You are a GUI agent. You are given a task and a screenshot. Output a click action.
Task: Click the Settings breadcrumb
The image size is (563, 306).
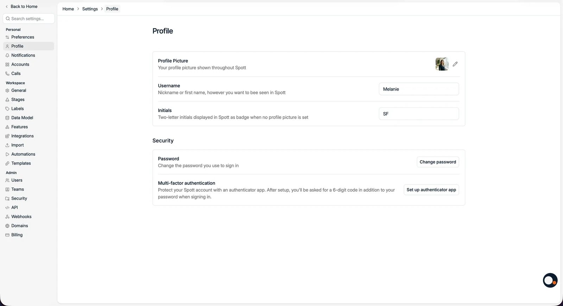pyautogui.click(x=90, y=9)
